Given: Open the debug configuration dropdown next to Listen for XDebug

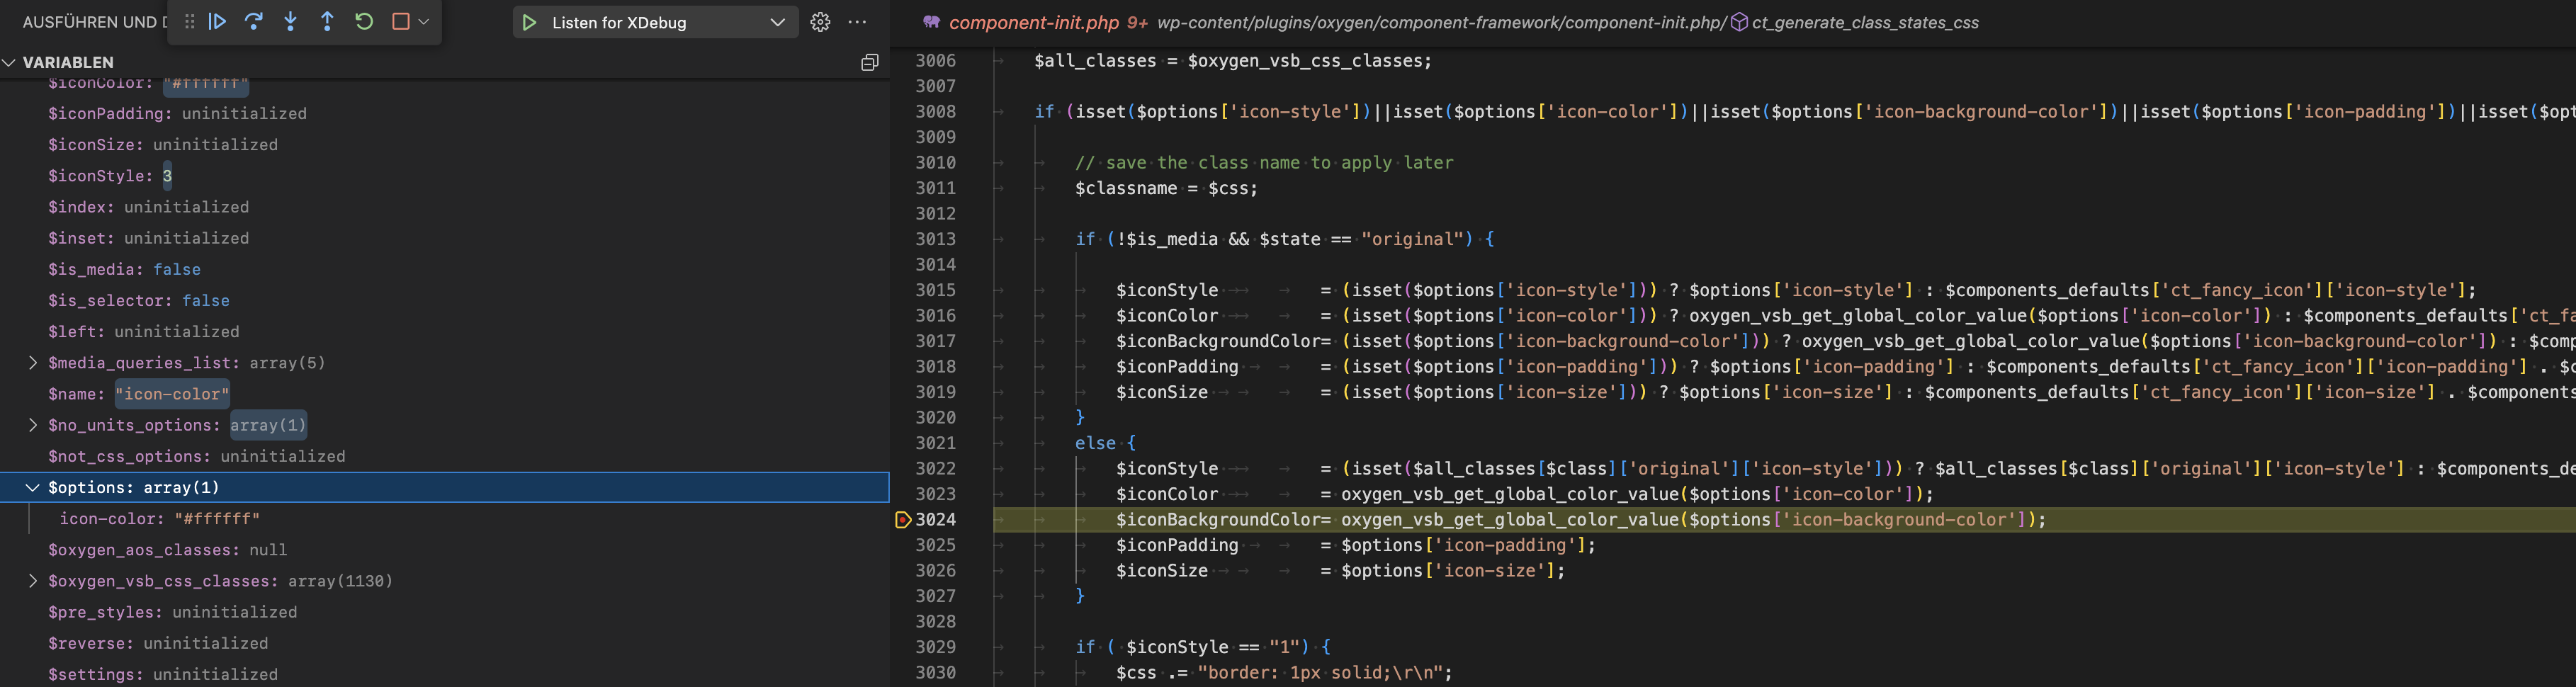Looking at the screenshot, I should click(x=778, y=21).
